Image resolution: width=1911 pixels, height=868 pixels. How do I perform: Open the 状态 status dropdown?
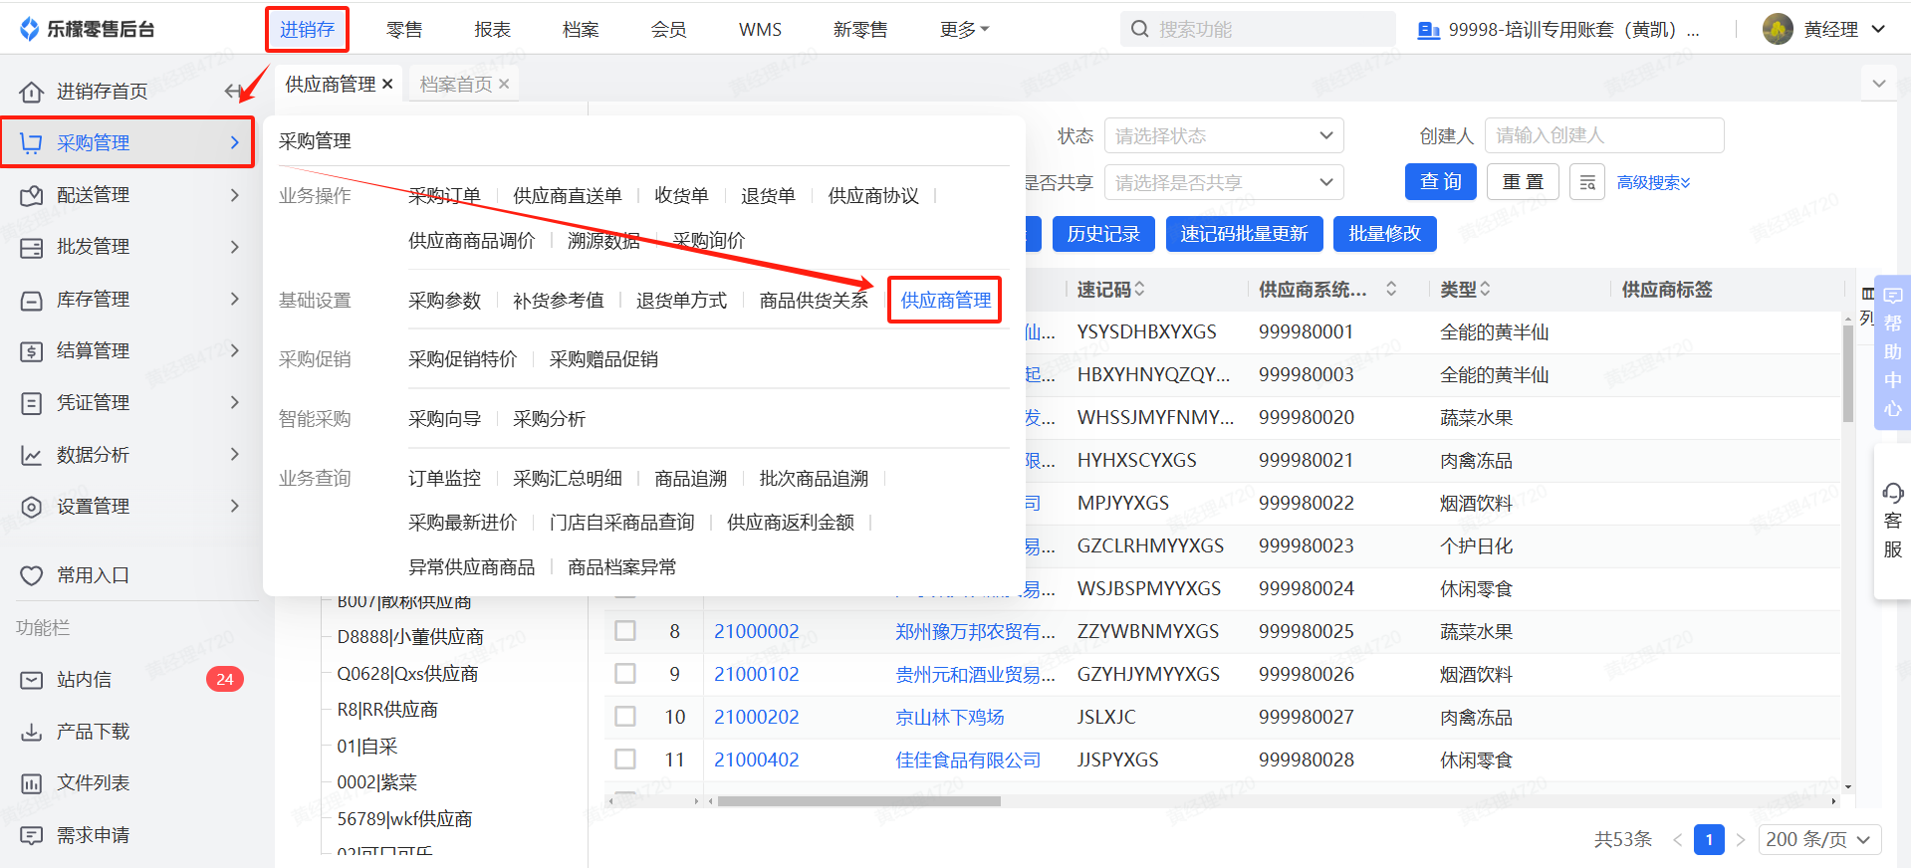click(1224, 135)
